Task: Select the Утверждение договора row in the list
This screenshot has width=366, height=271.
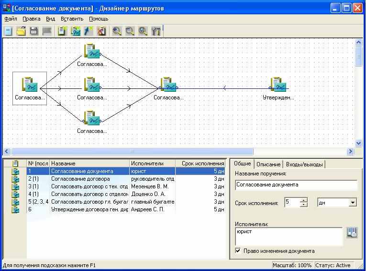Action: click(x=89, y=209)
